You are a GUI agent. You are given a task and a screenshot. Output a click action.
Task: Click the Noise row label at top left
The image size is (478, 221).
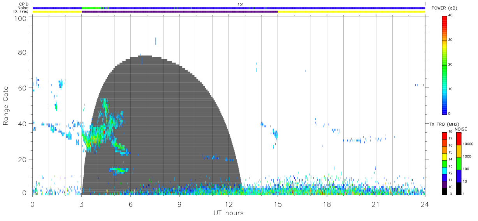(x=23, y=8)
